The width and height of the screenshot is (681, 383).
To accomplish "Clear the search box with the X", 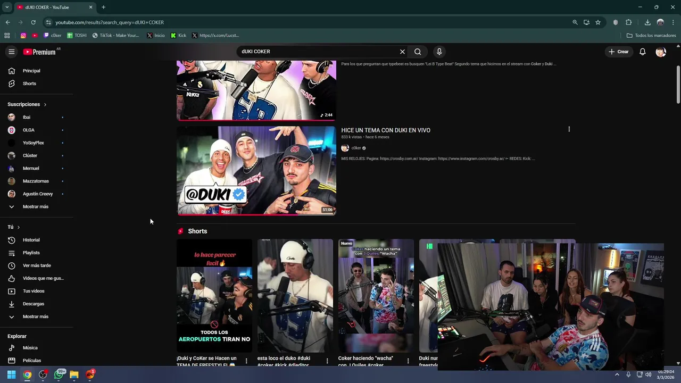I will [x=402, y=52].
